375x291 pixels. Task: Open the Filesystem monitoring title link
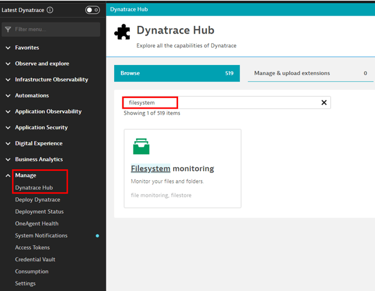click(172, 169)
